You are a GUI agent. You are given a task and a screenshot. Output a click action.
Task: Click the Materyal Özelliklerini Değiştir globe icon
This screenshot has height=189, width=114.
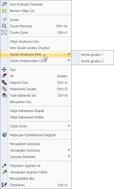5,135
